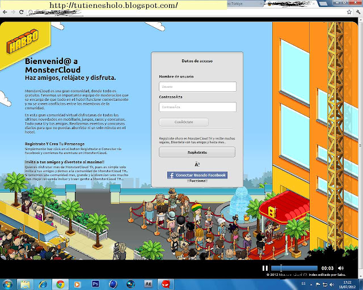Click the Facebook f icon on the connect button
The width and height of the screenshot is (363, 290).
tap(171, 175)
